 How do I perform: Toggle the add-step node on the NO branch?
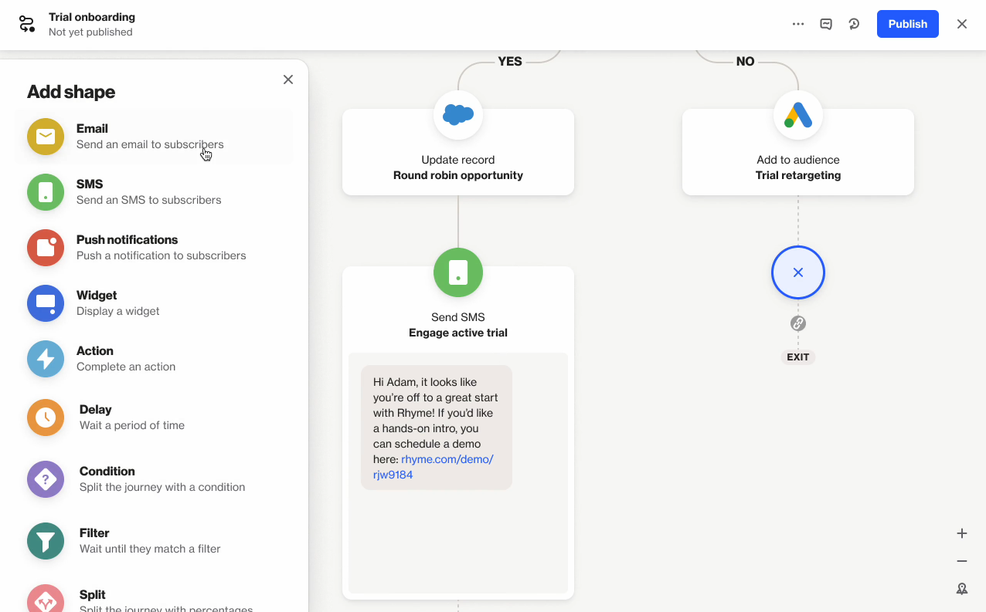(x=797, y=272)
